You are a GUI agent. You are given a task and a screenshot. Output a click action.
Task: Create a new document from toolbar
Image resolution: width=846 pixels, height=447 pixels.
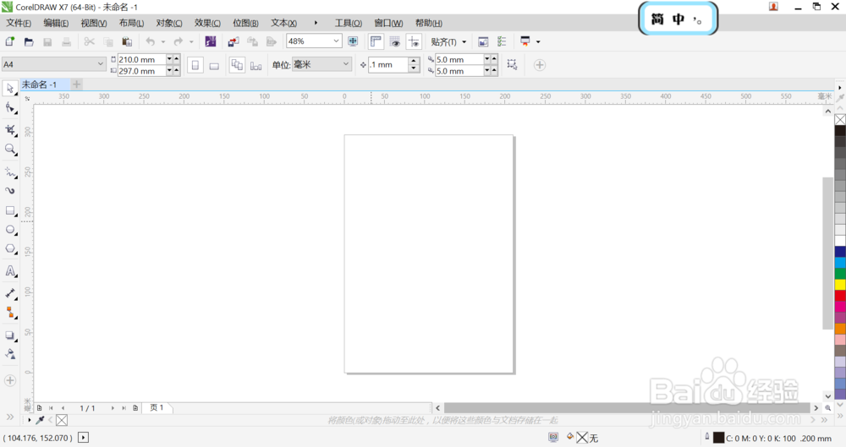click(9, 41)
